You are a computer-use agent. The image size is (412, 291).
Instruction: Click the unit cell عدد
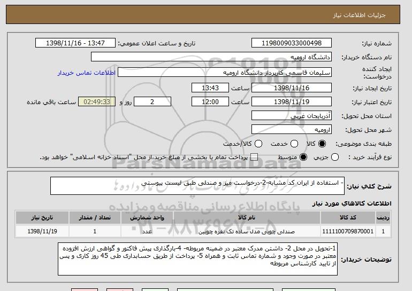click(147, 232)
